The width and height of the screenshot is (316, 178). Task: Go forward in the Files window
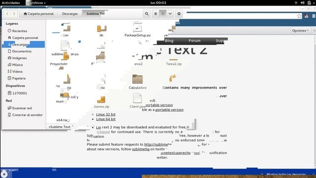pos(14,14)
